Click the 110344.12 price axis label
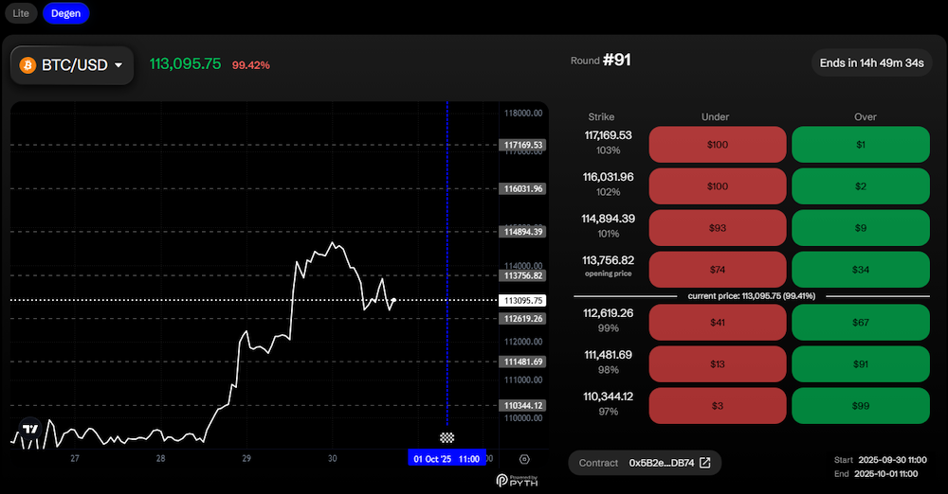This screenshot has width=948, height=494. point(523,405)
